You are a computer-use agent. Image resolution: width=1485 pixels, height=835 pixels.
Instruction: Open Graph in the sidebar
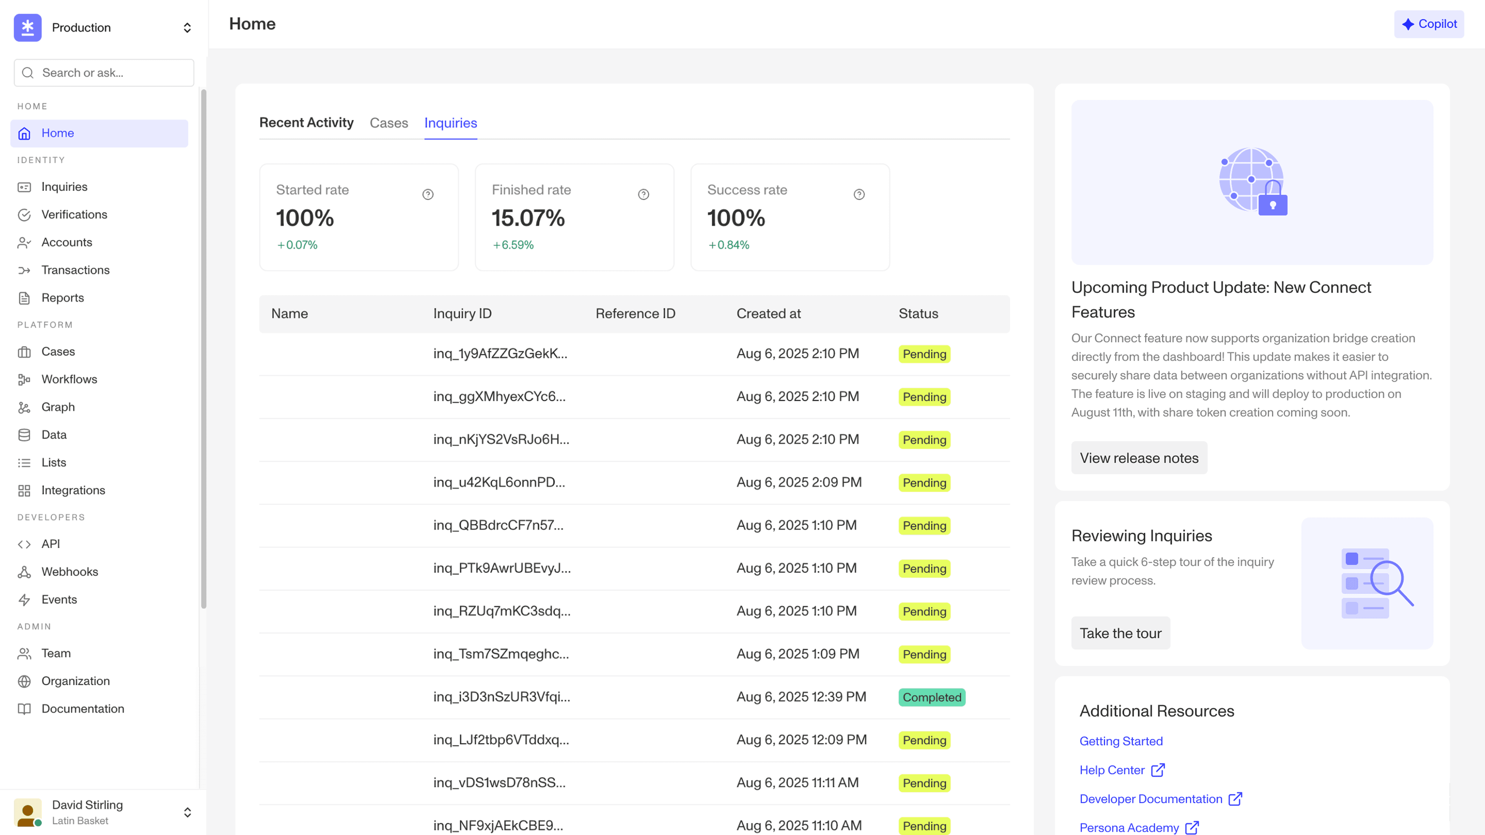coord(99,407)
